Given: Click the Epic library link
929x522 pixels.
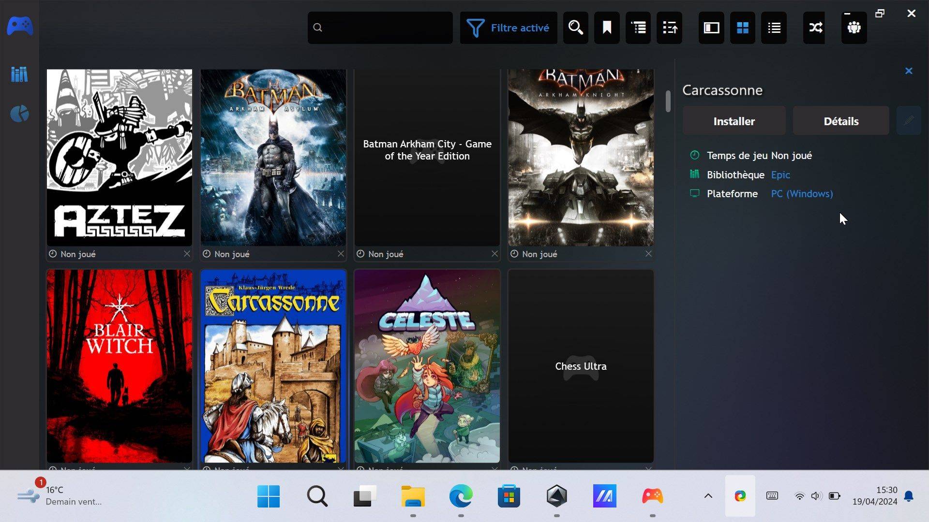Looking at the screenshot, I should [780, 174].
